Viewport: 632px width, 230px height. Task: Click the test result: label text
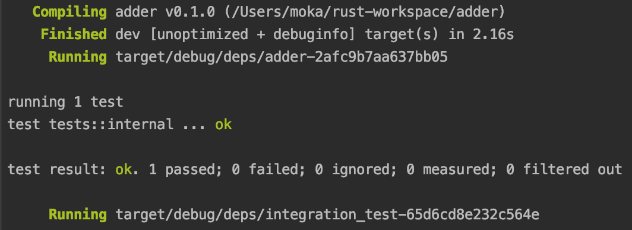tap(57, 170)
